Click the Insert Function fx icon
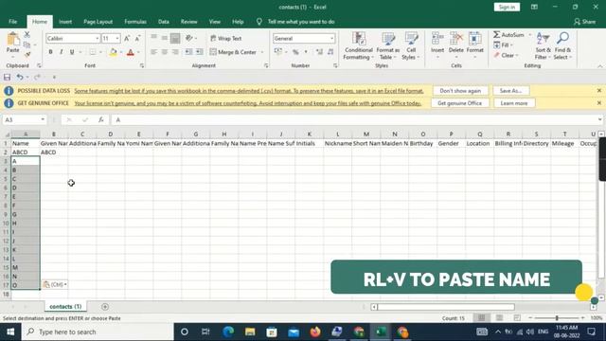The height and width of the screenshot is (341, 606). [101, 120]
